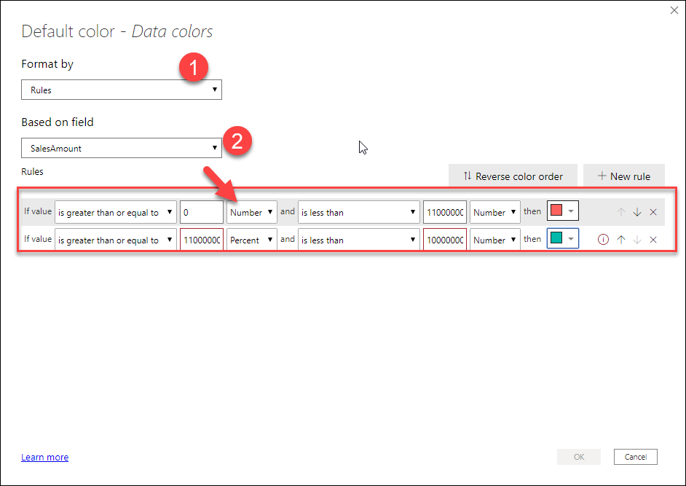
Task: Open first rule's 'is less than' dropdown
Action: (x=358, y=212)
